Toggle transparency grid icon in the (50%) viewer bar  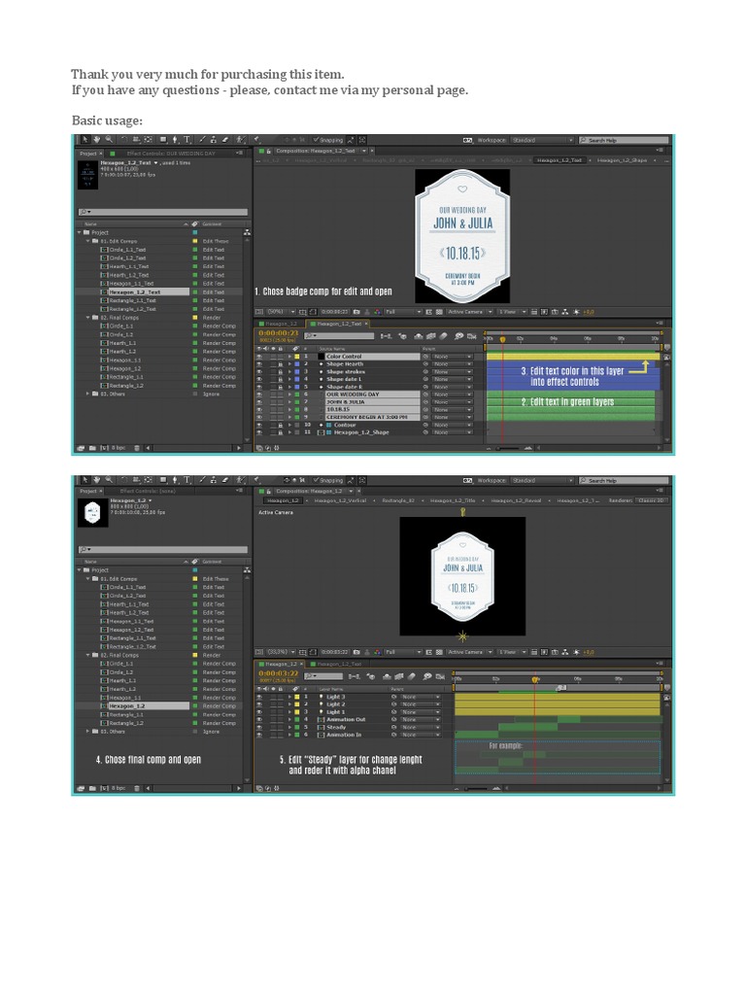tap(439, 312)
